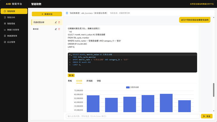Click the 新增对话 button
Viewport: 217px width, 122px height.
[47, 14]
